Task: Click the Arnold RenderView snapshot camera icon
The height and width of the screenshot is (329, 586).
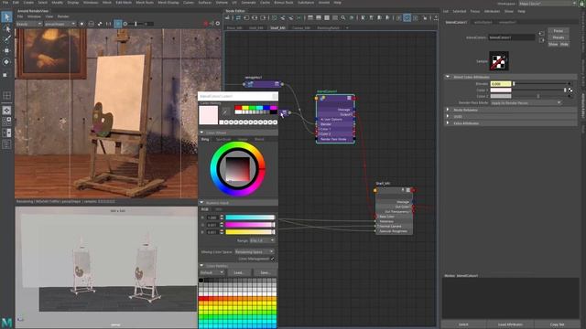Action: click(81, 24)
